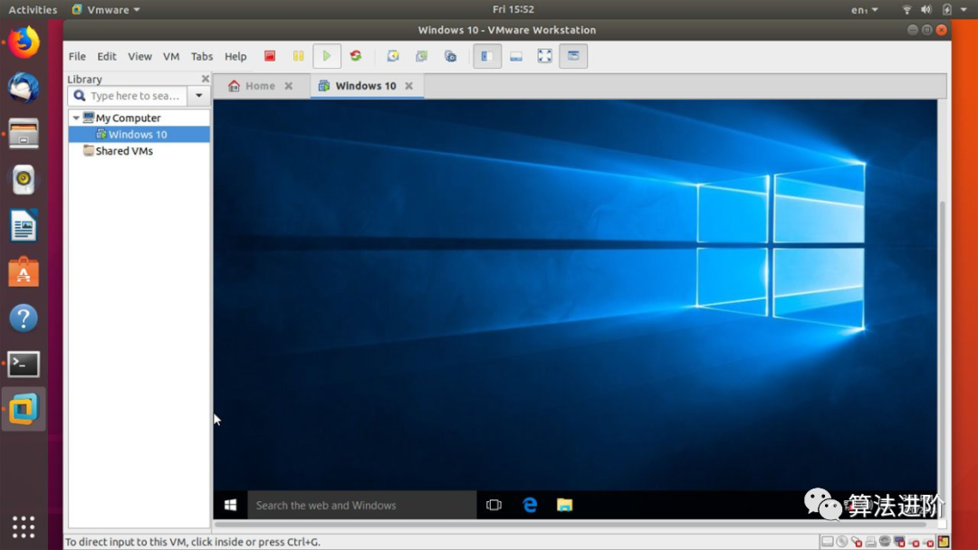This screenshot has height=550, width=978.
Task: Launch Thunderbird from the dock
Action: tap(24, 88)
